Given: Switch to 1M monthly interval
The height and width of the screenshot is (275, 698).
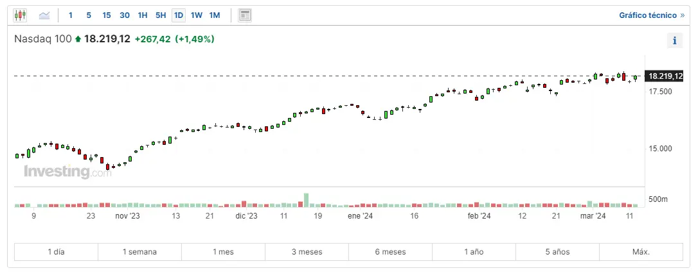Looking at the screenshot, I should (215, 15).
